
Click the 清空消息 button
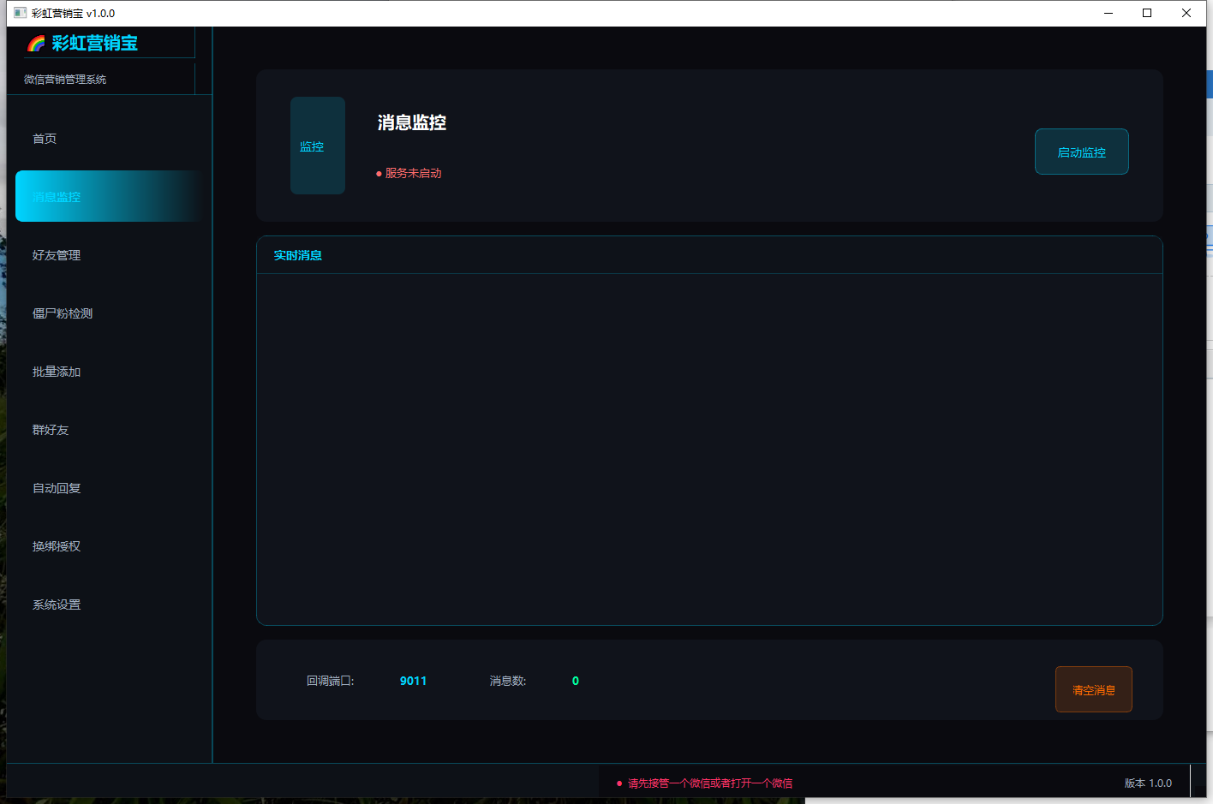point(1094,689)
